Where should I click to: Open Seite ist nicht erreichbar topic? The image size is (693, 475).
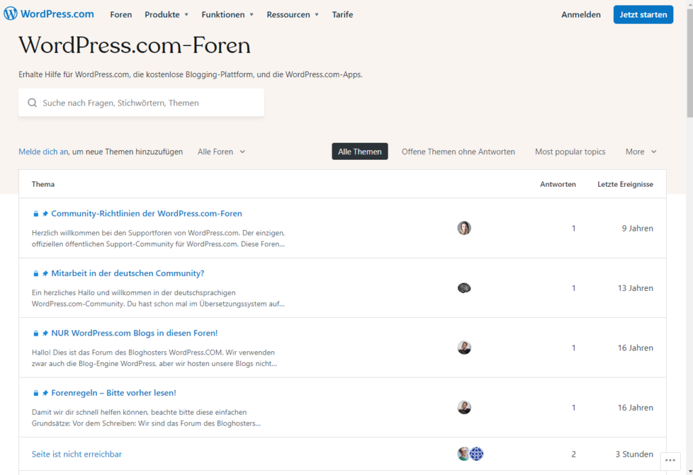[x=76, y=454]
